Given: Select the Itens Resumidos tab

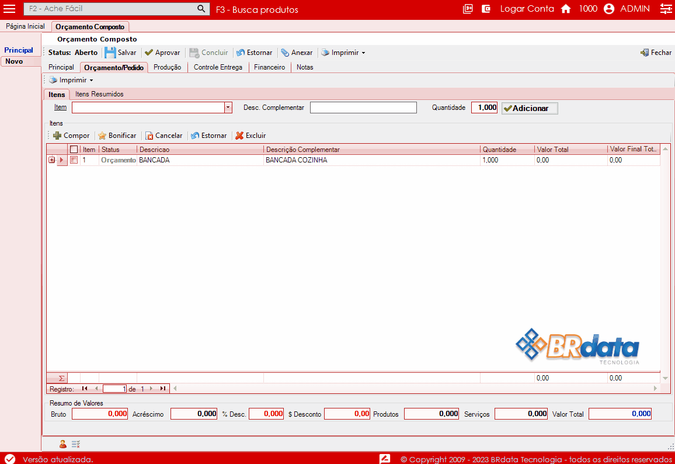Looking at the screenshot, I should point(99,94).
